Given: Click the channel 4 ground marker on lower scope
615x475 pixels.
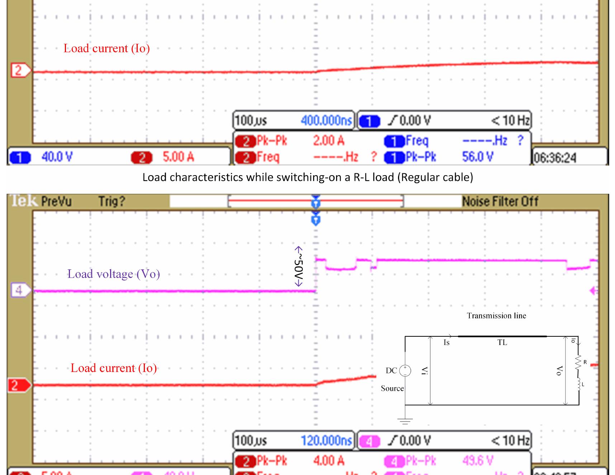Looking at the screenshot, I should point(20,290).
